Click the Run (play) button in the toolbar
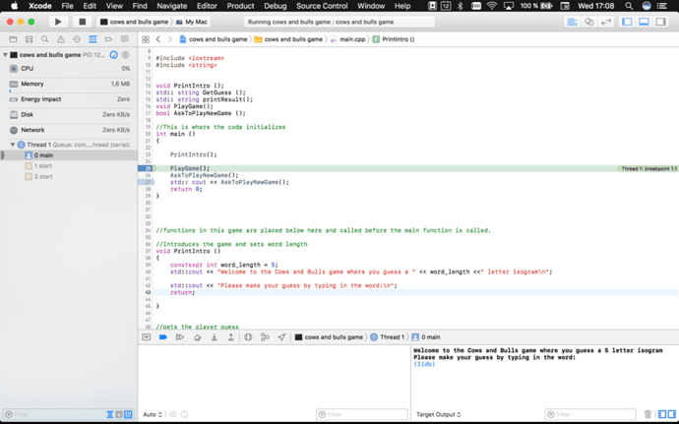This screenshot has width=679, height=424. coord(58,21)
